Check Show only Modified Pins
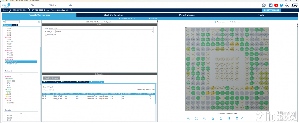 pos(137,90)
